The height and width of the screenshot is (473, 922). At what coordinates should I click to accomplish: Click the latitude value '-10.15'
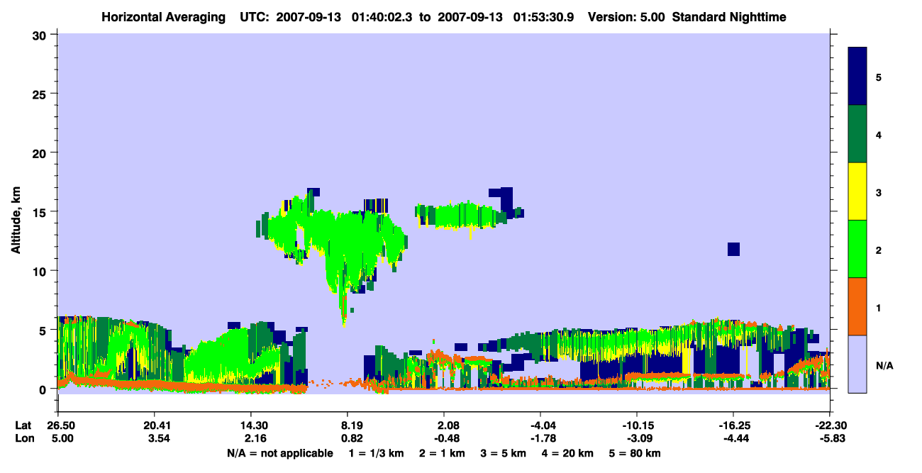point(637,425)
